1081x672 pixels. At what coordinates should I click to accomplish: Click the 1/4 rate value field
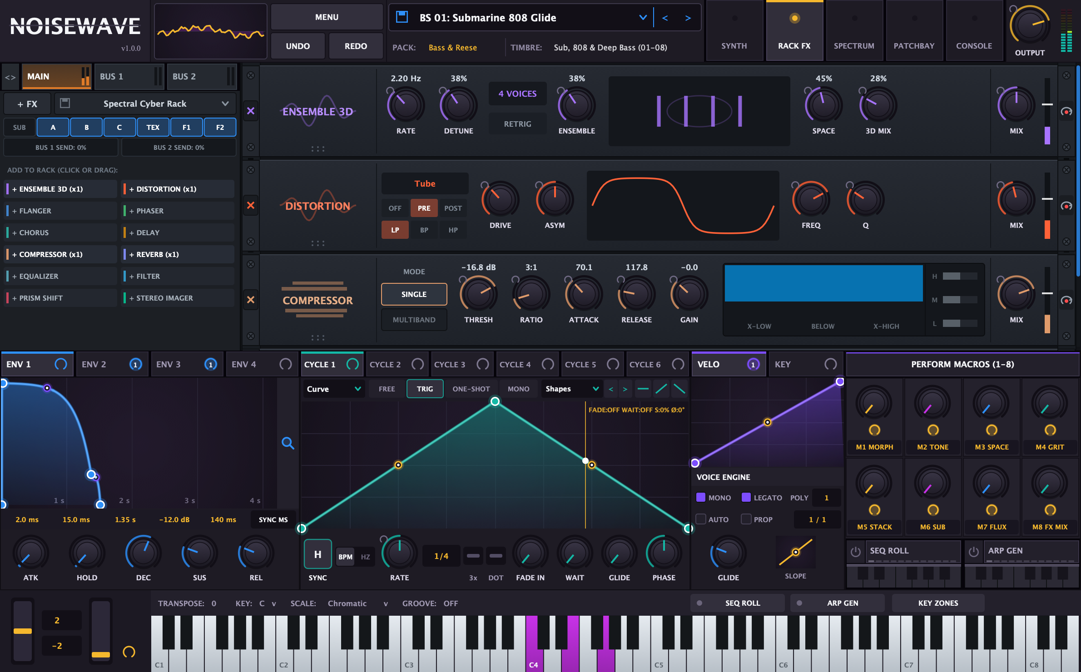[x=441, y=556]
